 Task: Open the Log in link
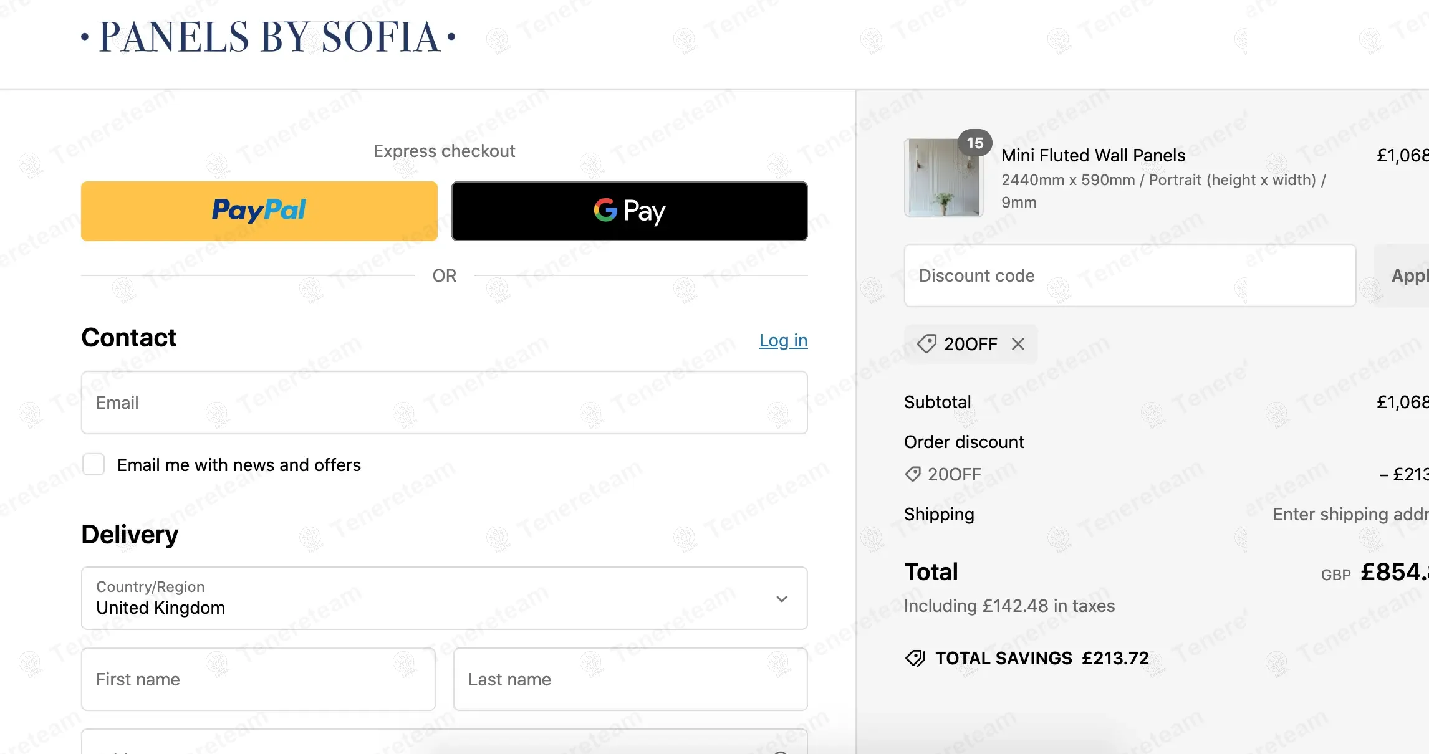[783, 340]
